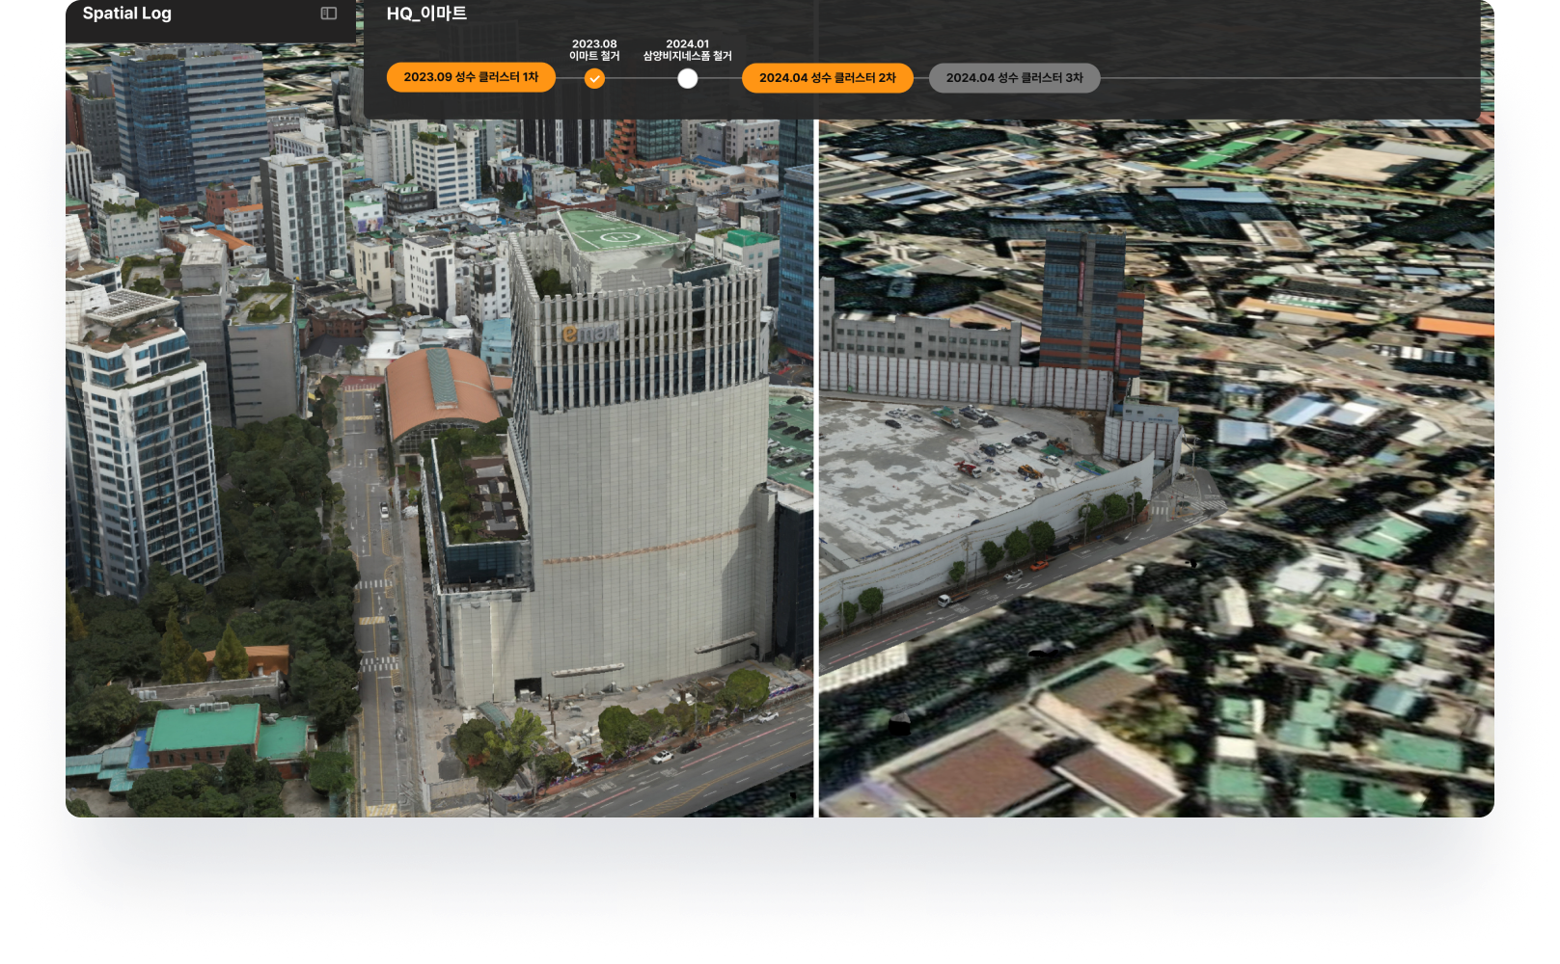Toggle the Spatial Log sidebar panel icon
The image size is (1560, 964).
(x=329, y=13)
